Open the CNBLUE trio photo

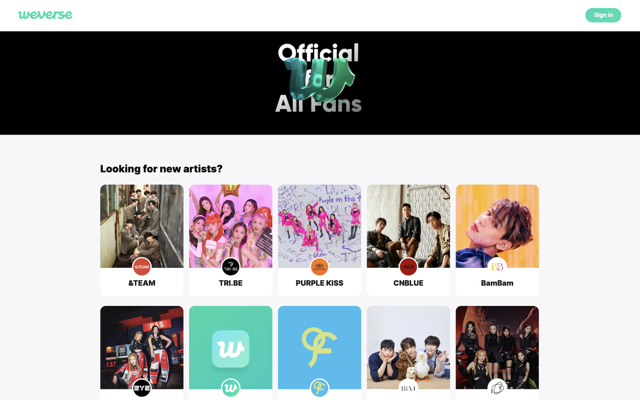408,226
